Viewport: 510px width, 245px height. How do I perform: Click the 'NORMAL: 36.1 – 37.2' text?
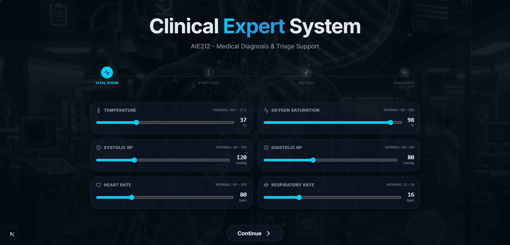(230, 110)
